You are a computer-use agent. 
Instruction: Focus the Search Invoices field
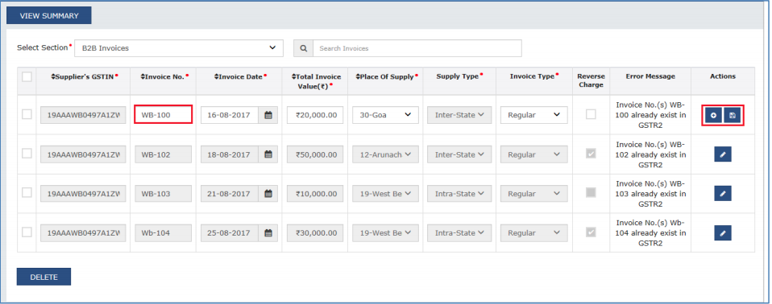(x=417, y=48)
